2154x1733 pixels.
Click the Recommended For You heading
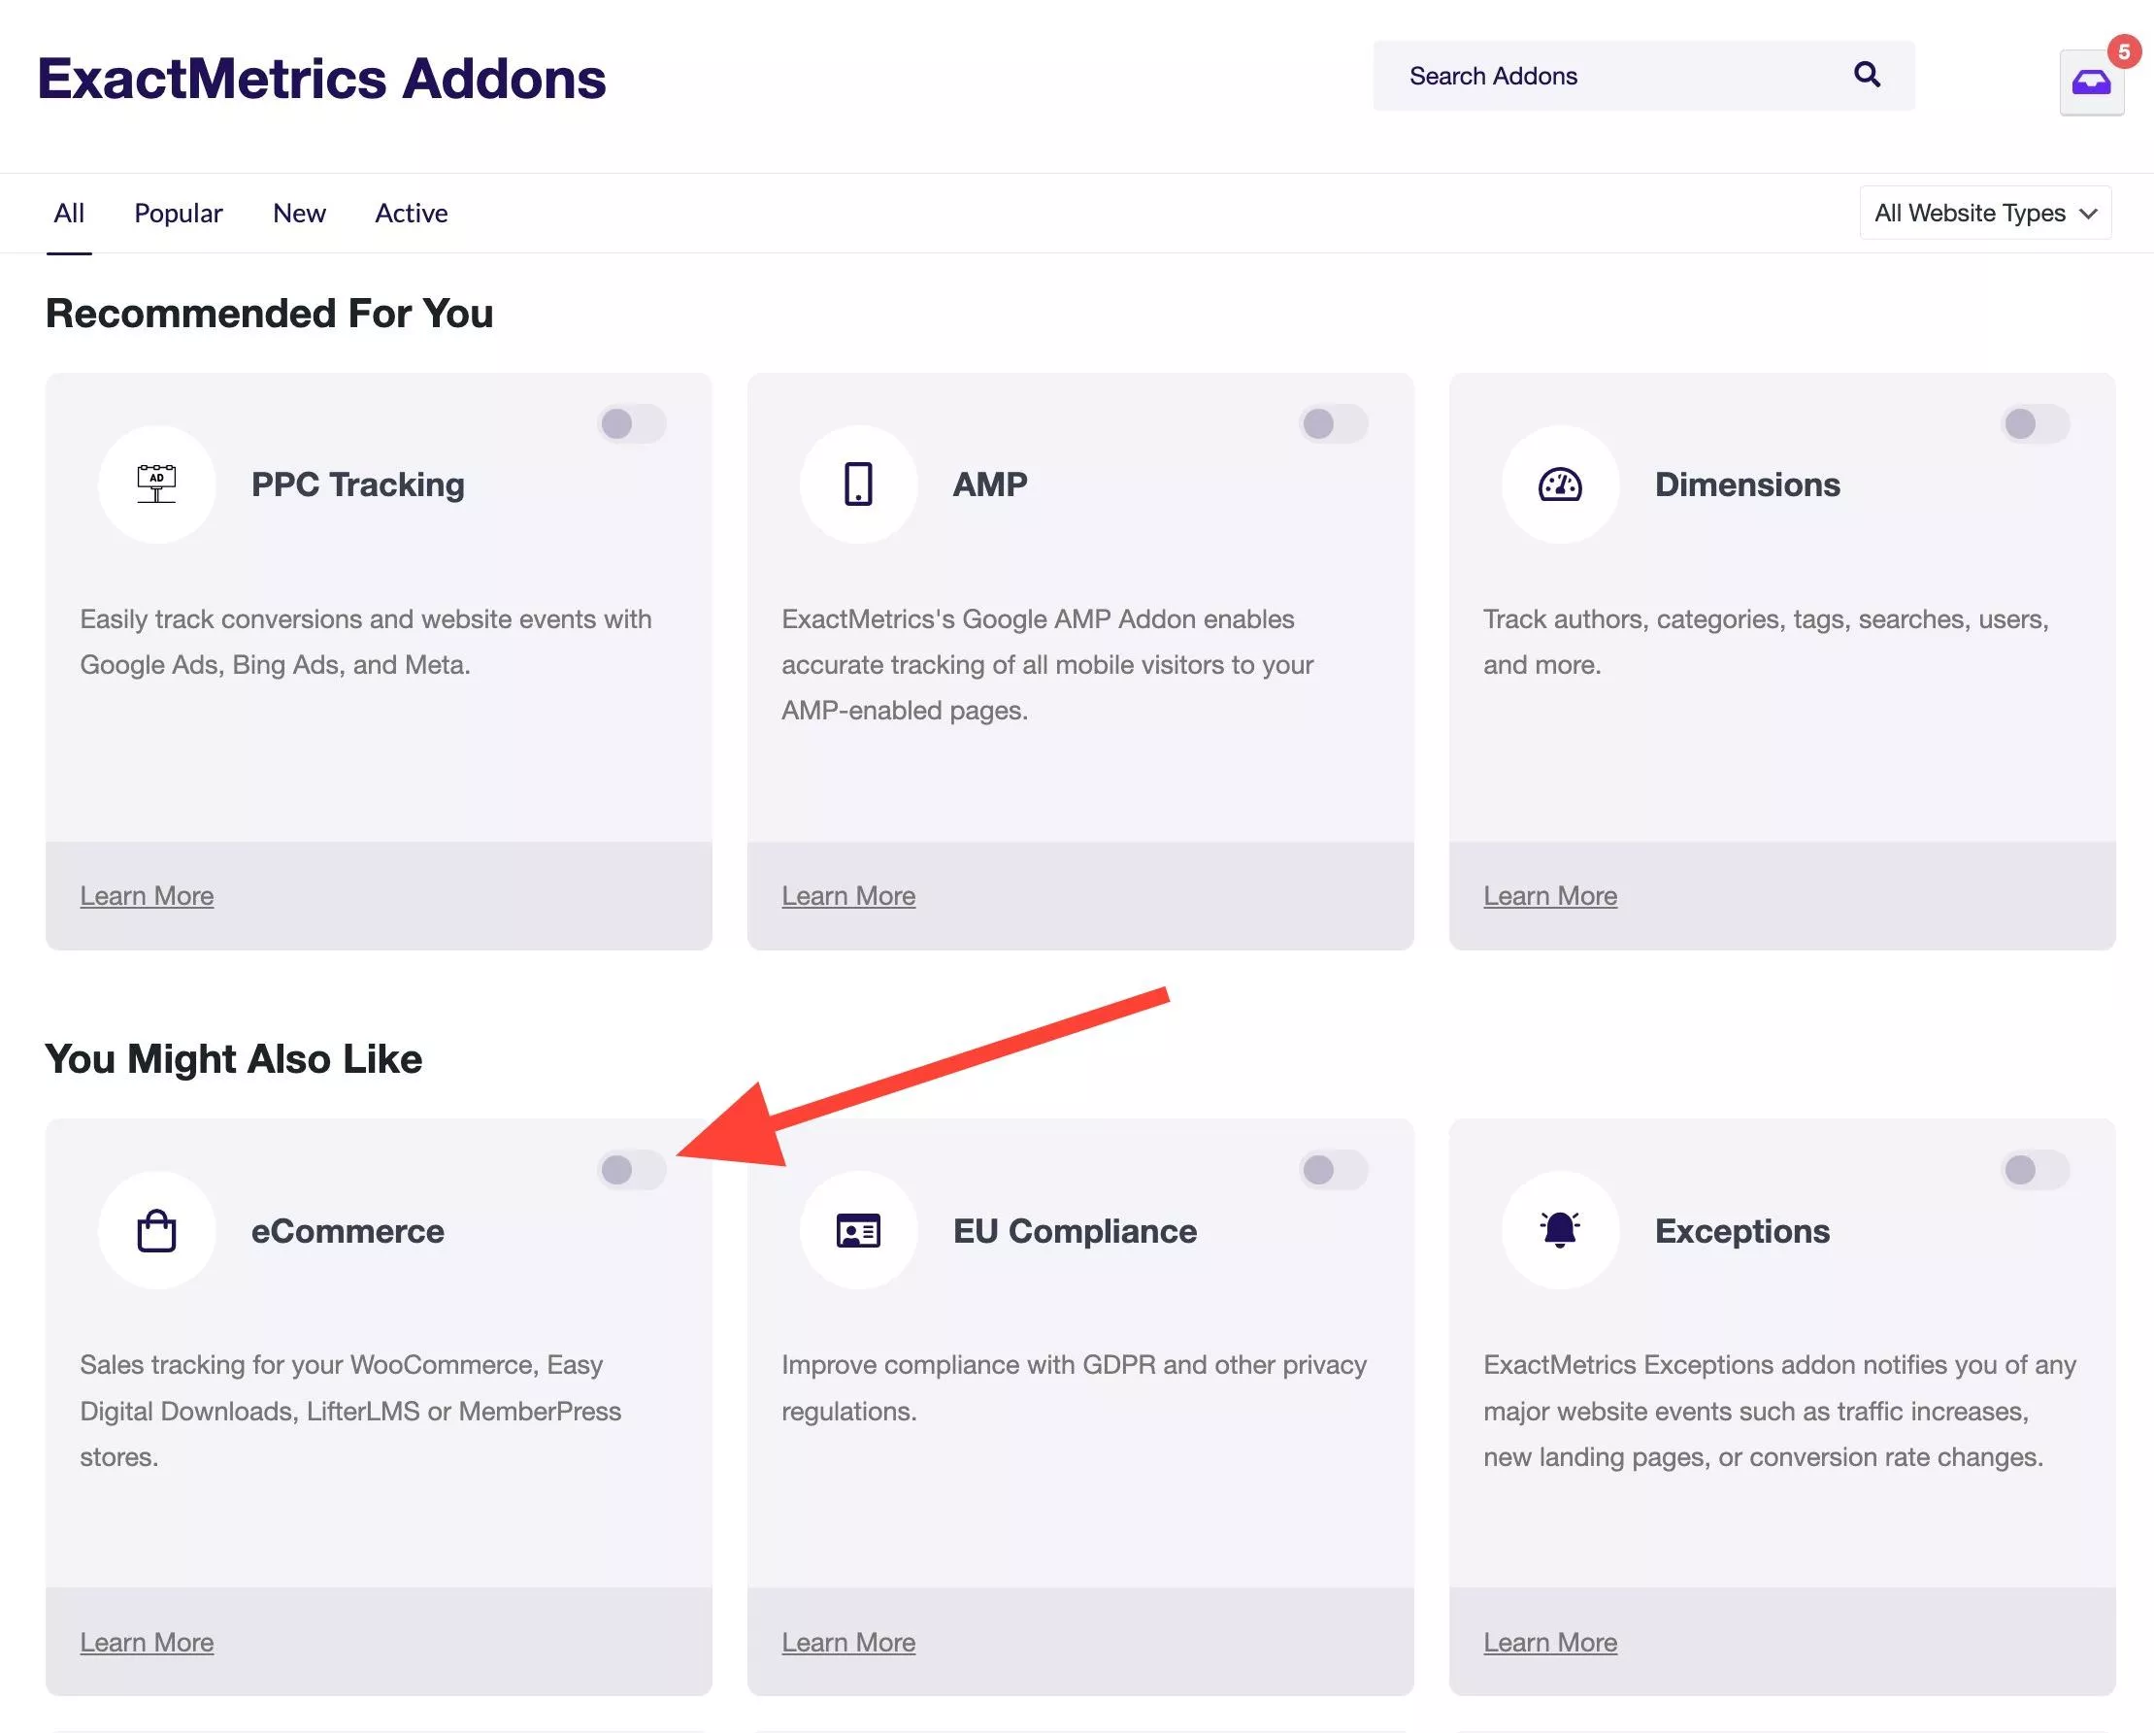[270, 314]
